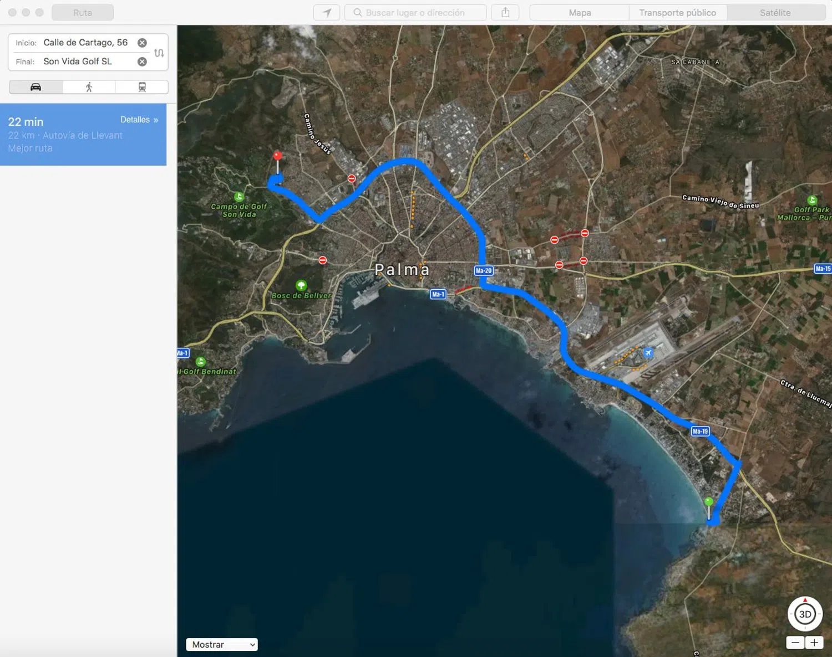Click the Ruta button

[x=83, y=12]
